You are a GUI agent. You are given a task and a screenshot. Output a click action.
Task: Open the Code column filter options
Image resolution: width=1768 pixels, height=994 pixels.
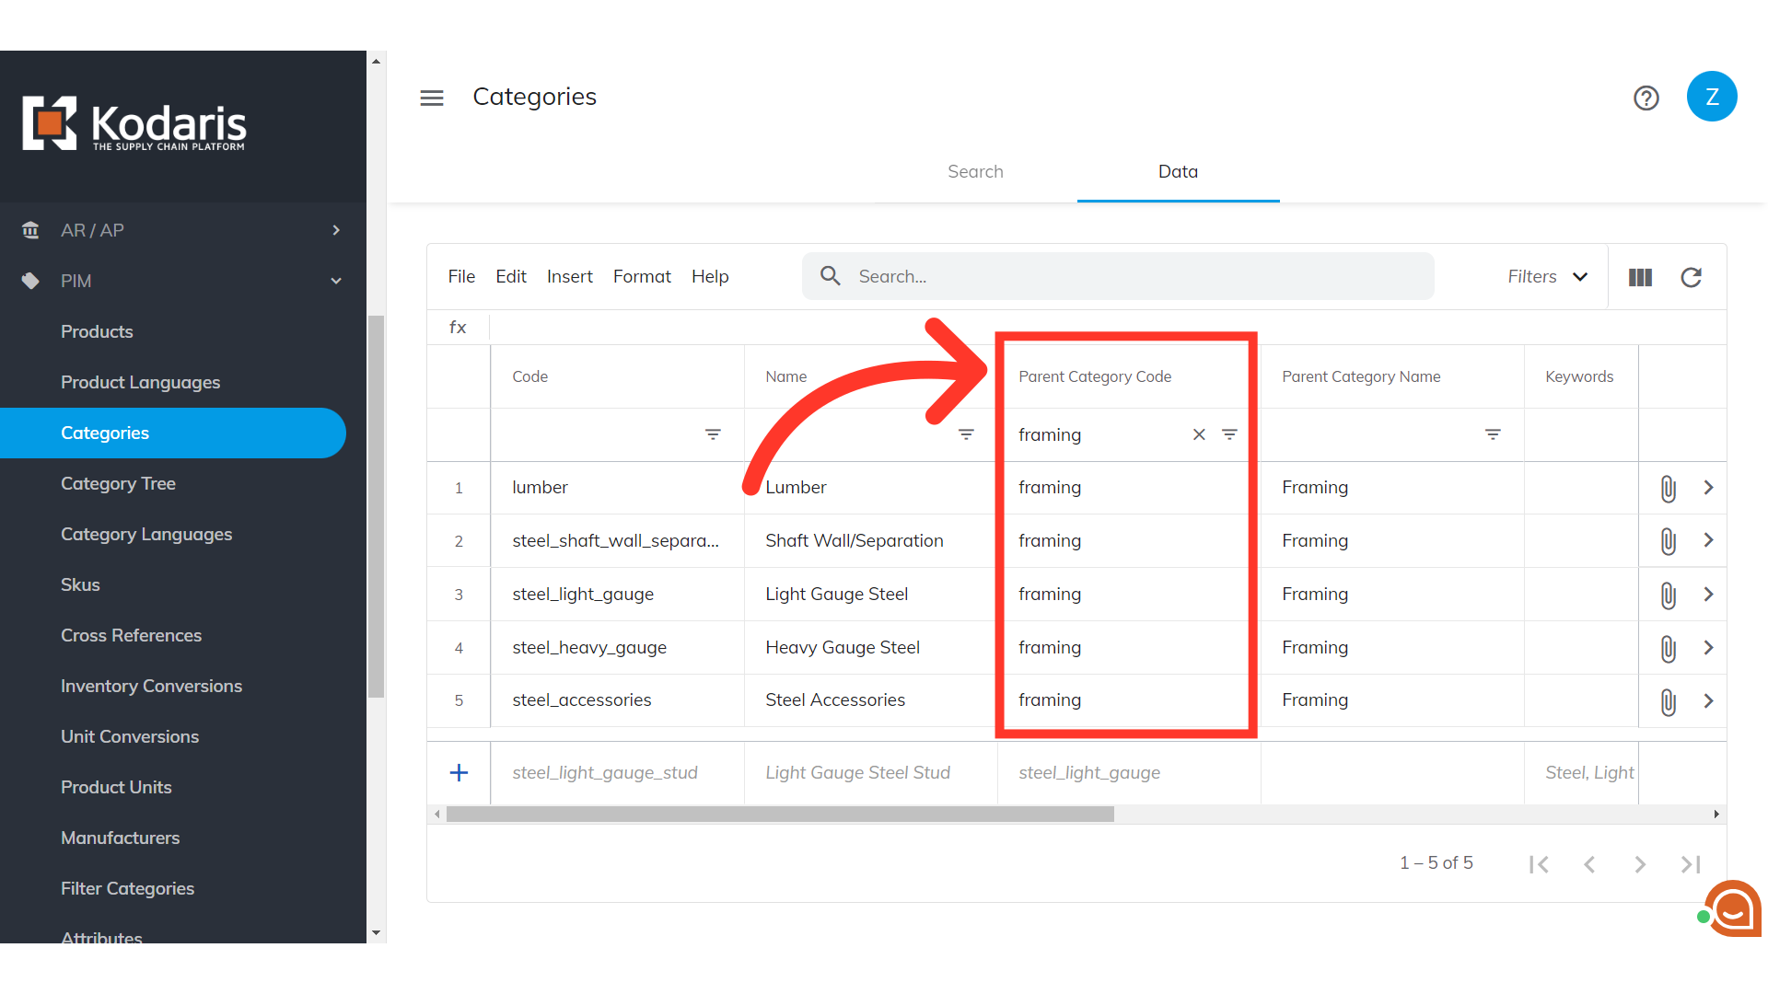[x=713, y=434]
